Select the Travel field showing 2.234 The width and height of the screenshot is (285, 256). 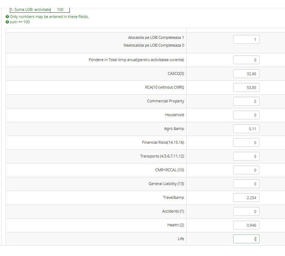click(x=246, y=198)
